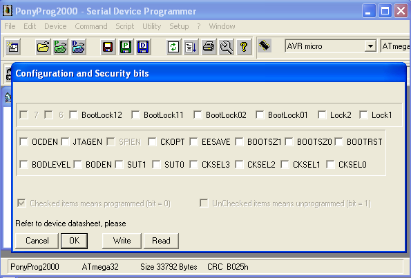Screen dimensions: 411x278
Task: Open data file with blue D folder icon
Action: (x=78, y=47)
